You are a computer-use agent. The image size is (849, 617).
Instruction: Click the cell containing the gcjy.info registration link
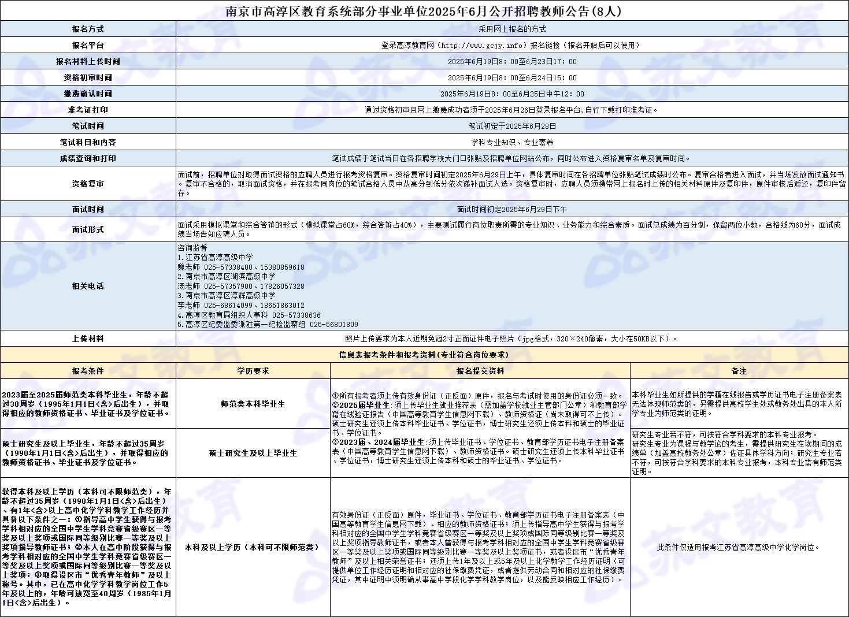click(512, 45)
